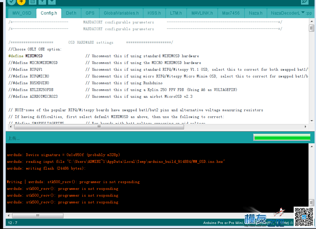Click the '//#define AIRBOTMICRO23' code line
Screen dimensions: 316x229
pos(100,96)
